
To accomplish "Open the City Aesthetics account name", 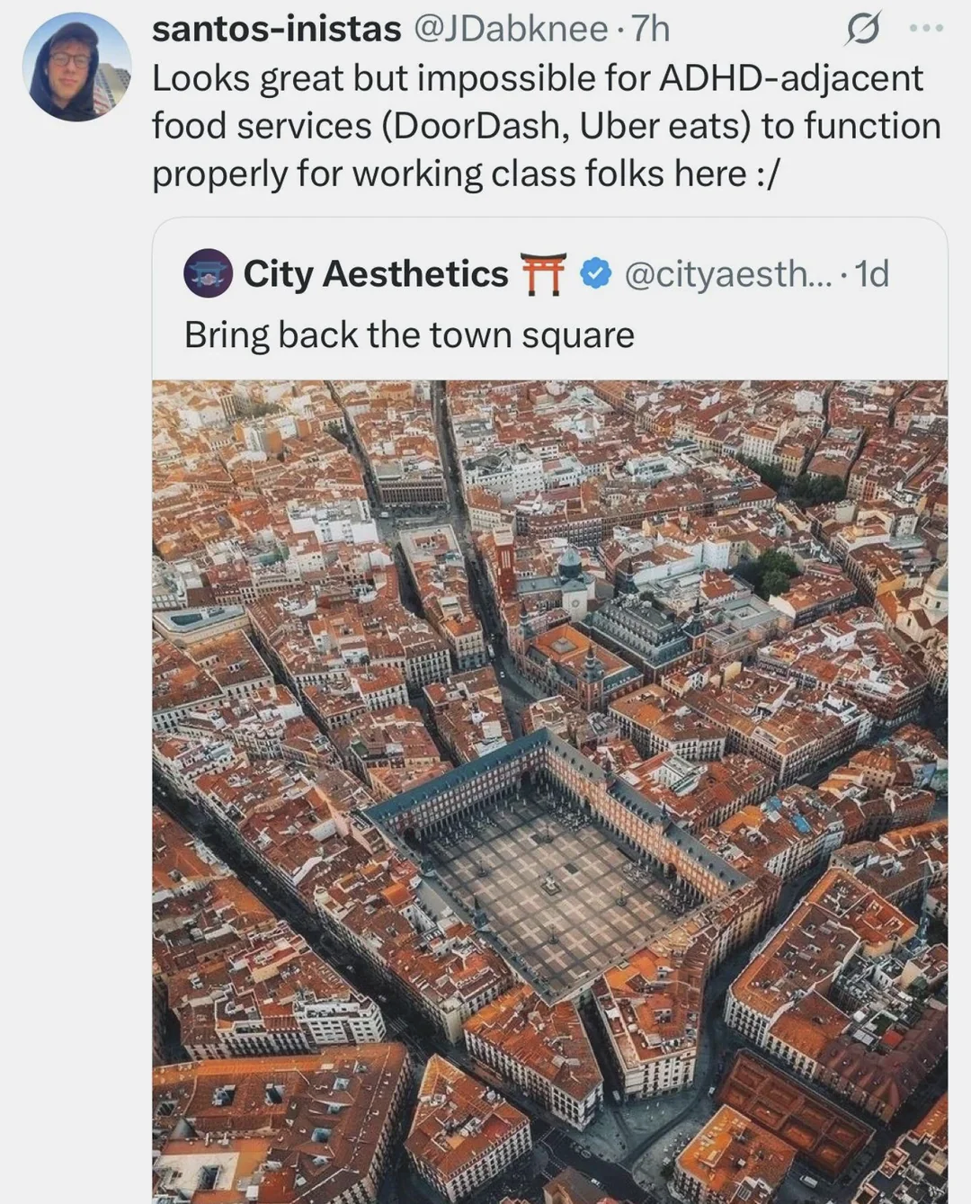I will coord(375,273).
